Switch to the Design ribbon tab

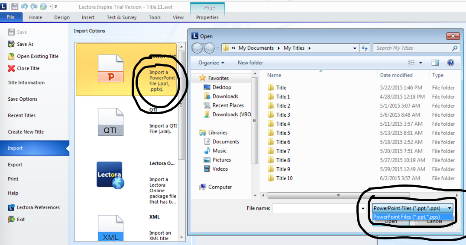pos(62,17)
